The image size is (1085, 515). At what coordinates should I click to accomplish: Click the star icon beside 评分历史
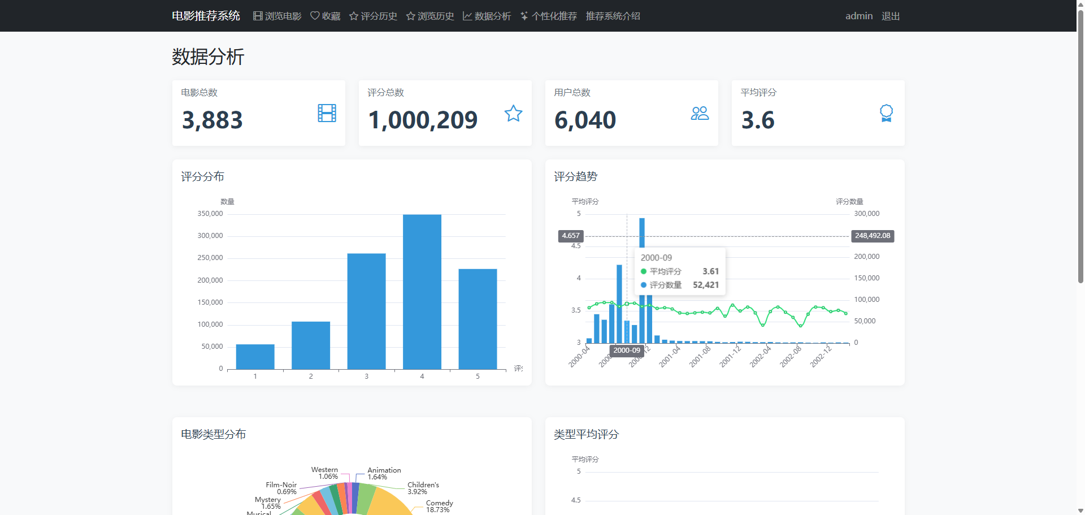[x=354, y=16]
